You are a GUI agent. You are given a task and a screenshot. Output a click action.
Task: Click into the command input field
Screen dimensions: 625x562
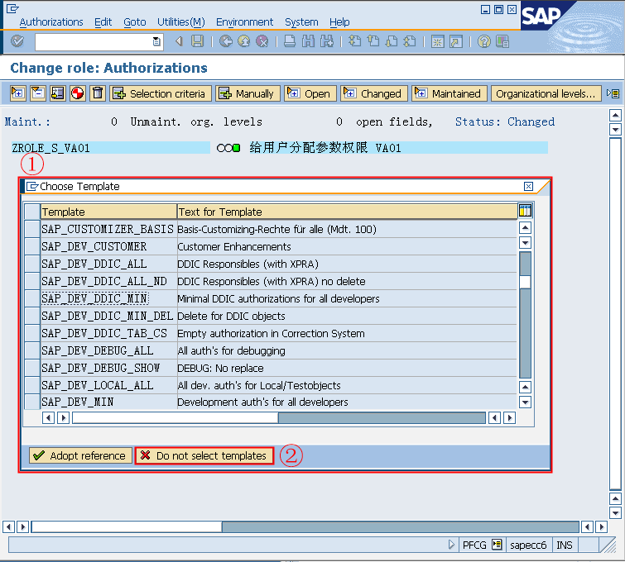(94, 41)
